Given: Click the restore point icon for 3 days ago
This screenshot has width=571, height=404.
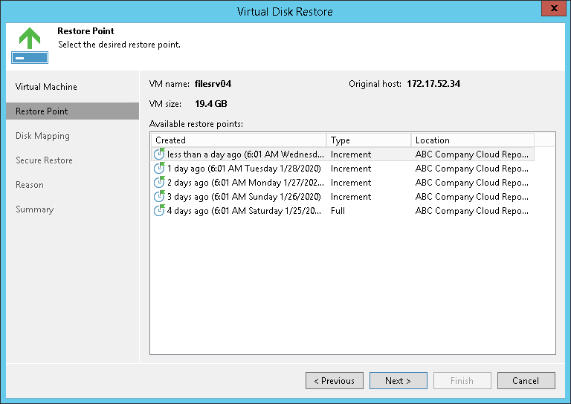Looking at the screenshot, I should [x=159, y=197].
